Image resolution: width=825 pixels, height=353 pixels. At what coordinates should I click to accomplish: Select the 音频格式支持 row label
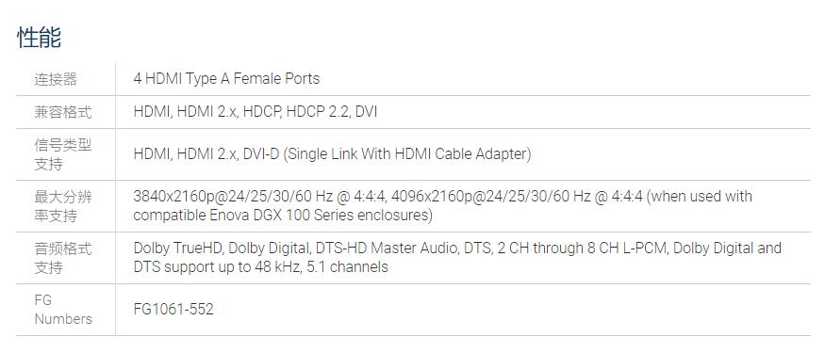[x=63, y=258]
